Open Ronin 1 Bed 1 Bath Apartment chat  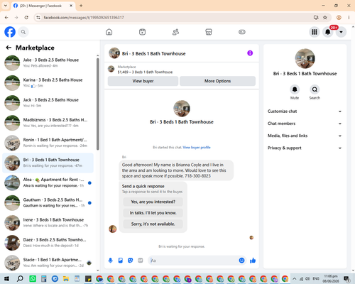pyautogui.click(x=48, y=143)
